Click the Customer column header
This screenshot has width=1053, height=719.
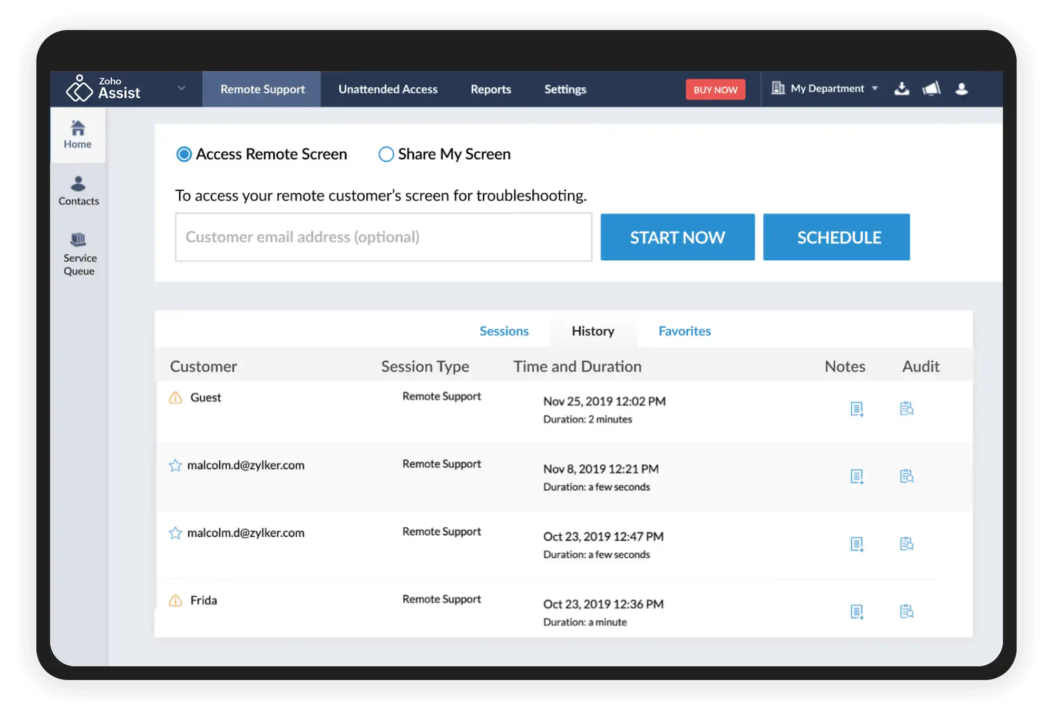(x=203, y=366)
